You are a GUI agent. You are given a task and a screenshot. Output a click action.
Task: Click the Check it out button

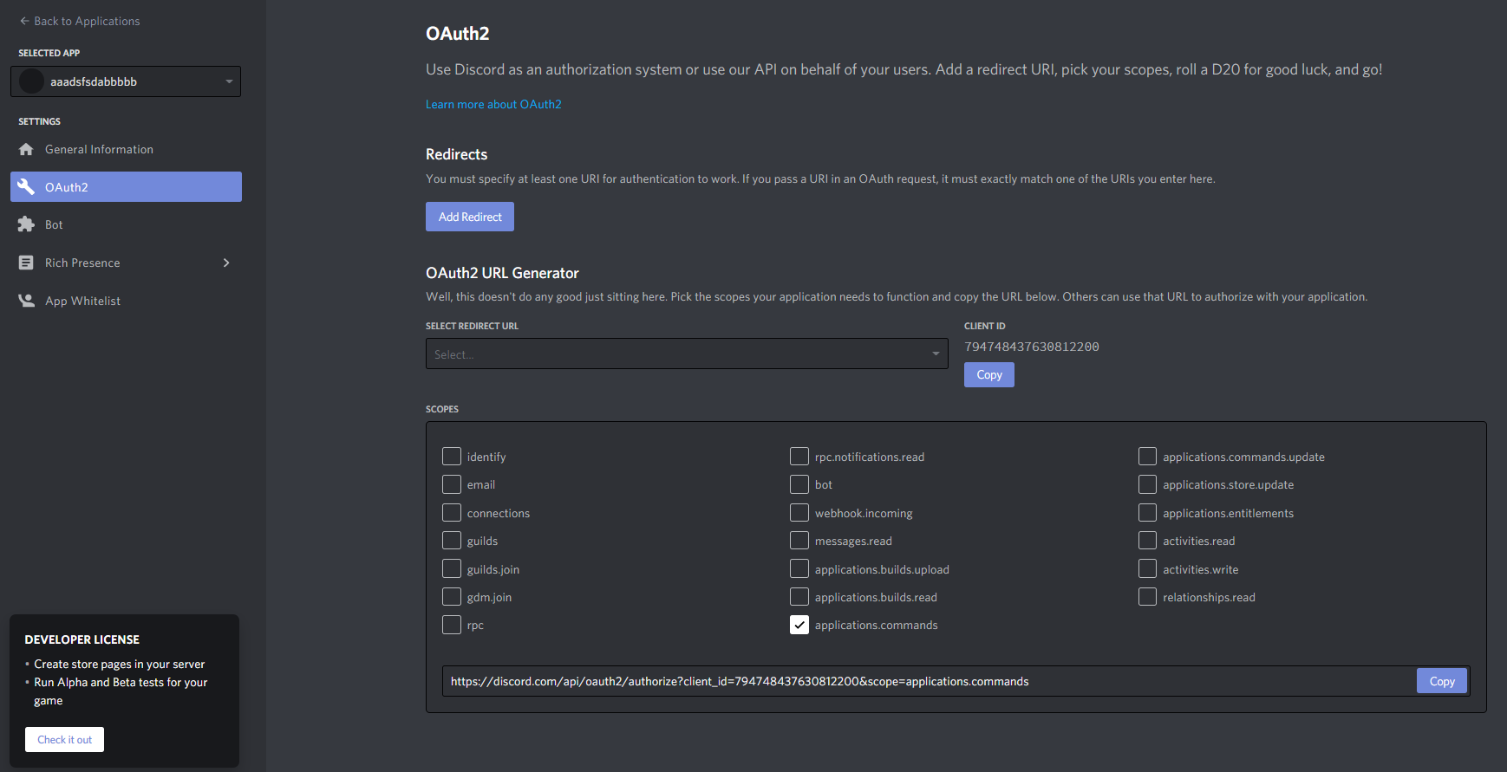pyautogui.click(x=64, y=739)
